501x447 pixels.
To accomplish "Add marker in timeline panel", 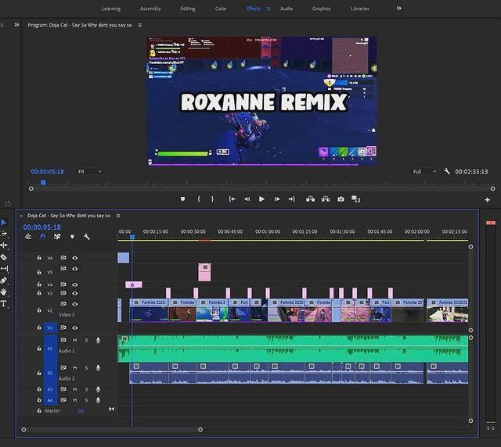I will (72, 237).
